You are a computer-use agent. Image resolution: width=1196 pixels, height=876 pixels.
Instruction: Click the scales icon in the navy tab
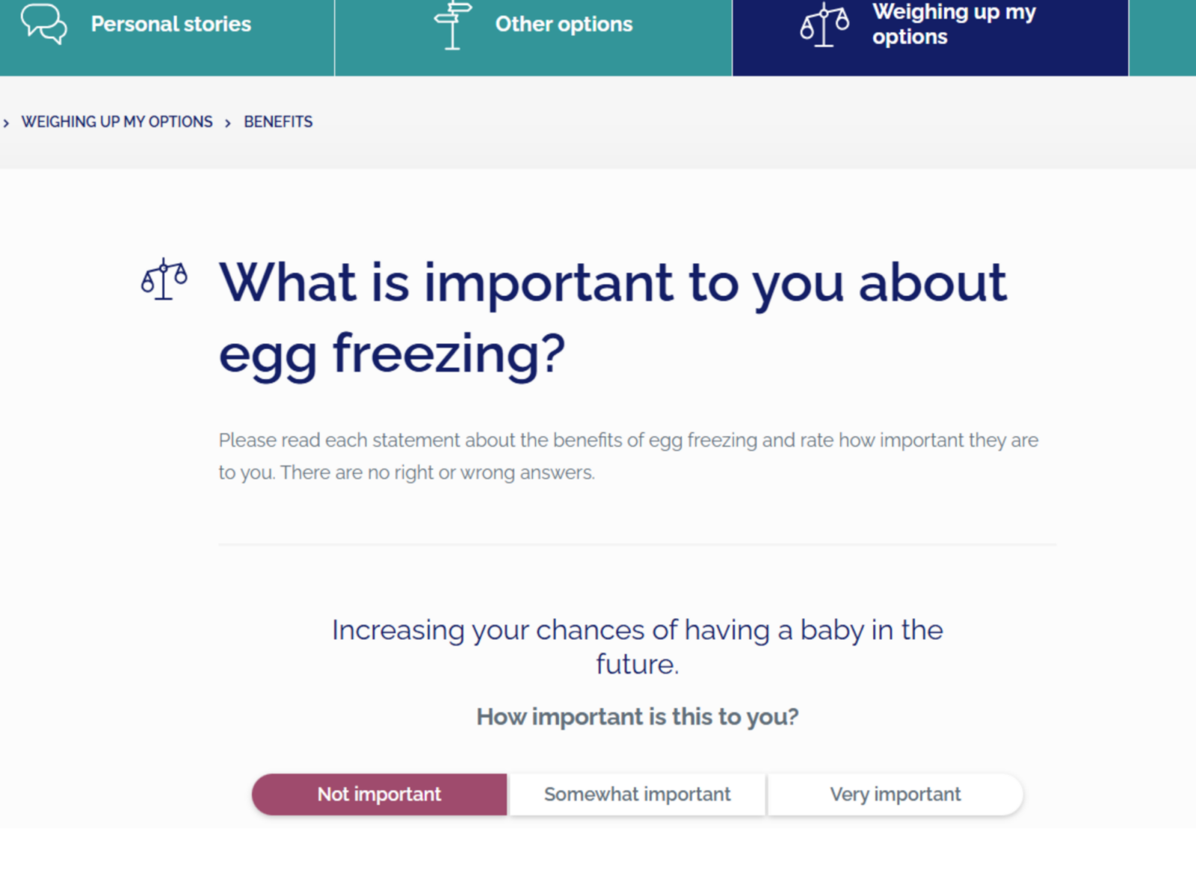coord(824,25)
